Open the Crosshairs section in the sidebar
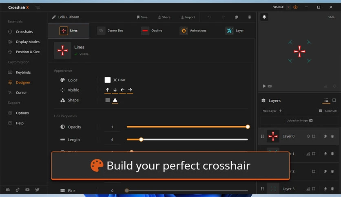This screenshot has width=341, height=197. point(24,32)
